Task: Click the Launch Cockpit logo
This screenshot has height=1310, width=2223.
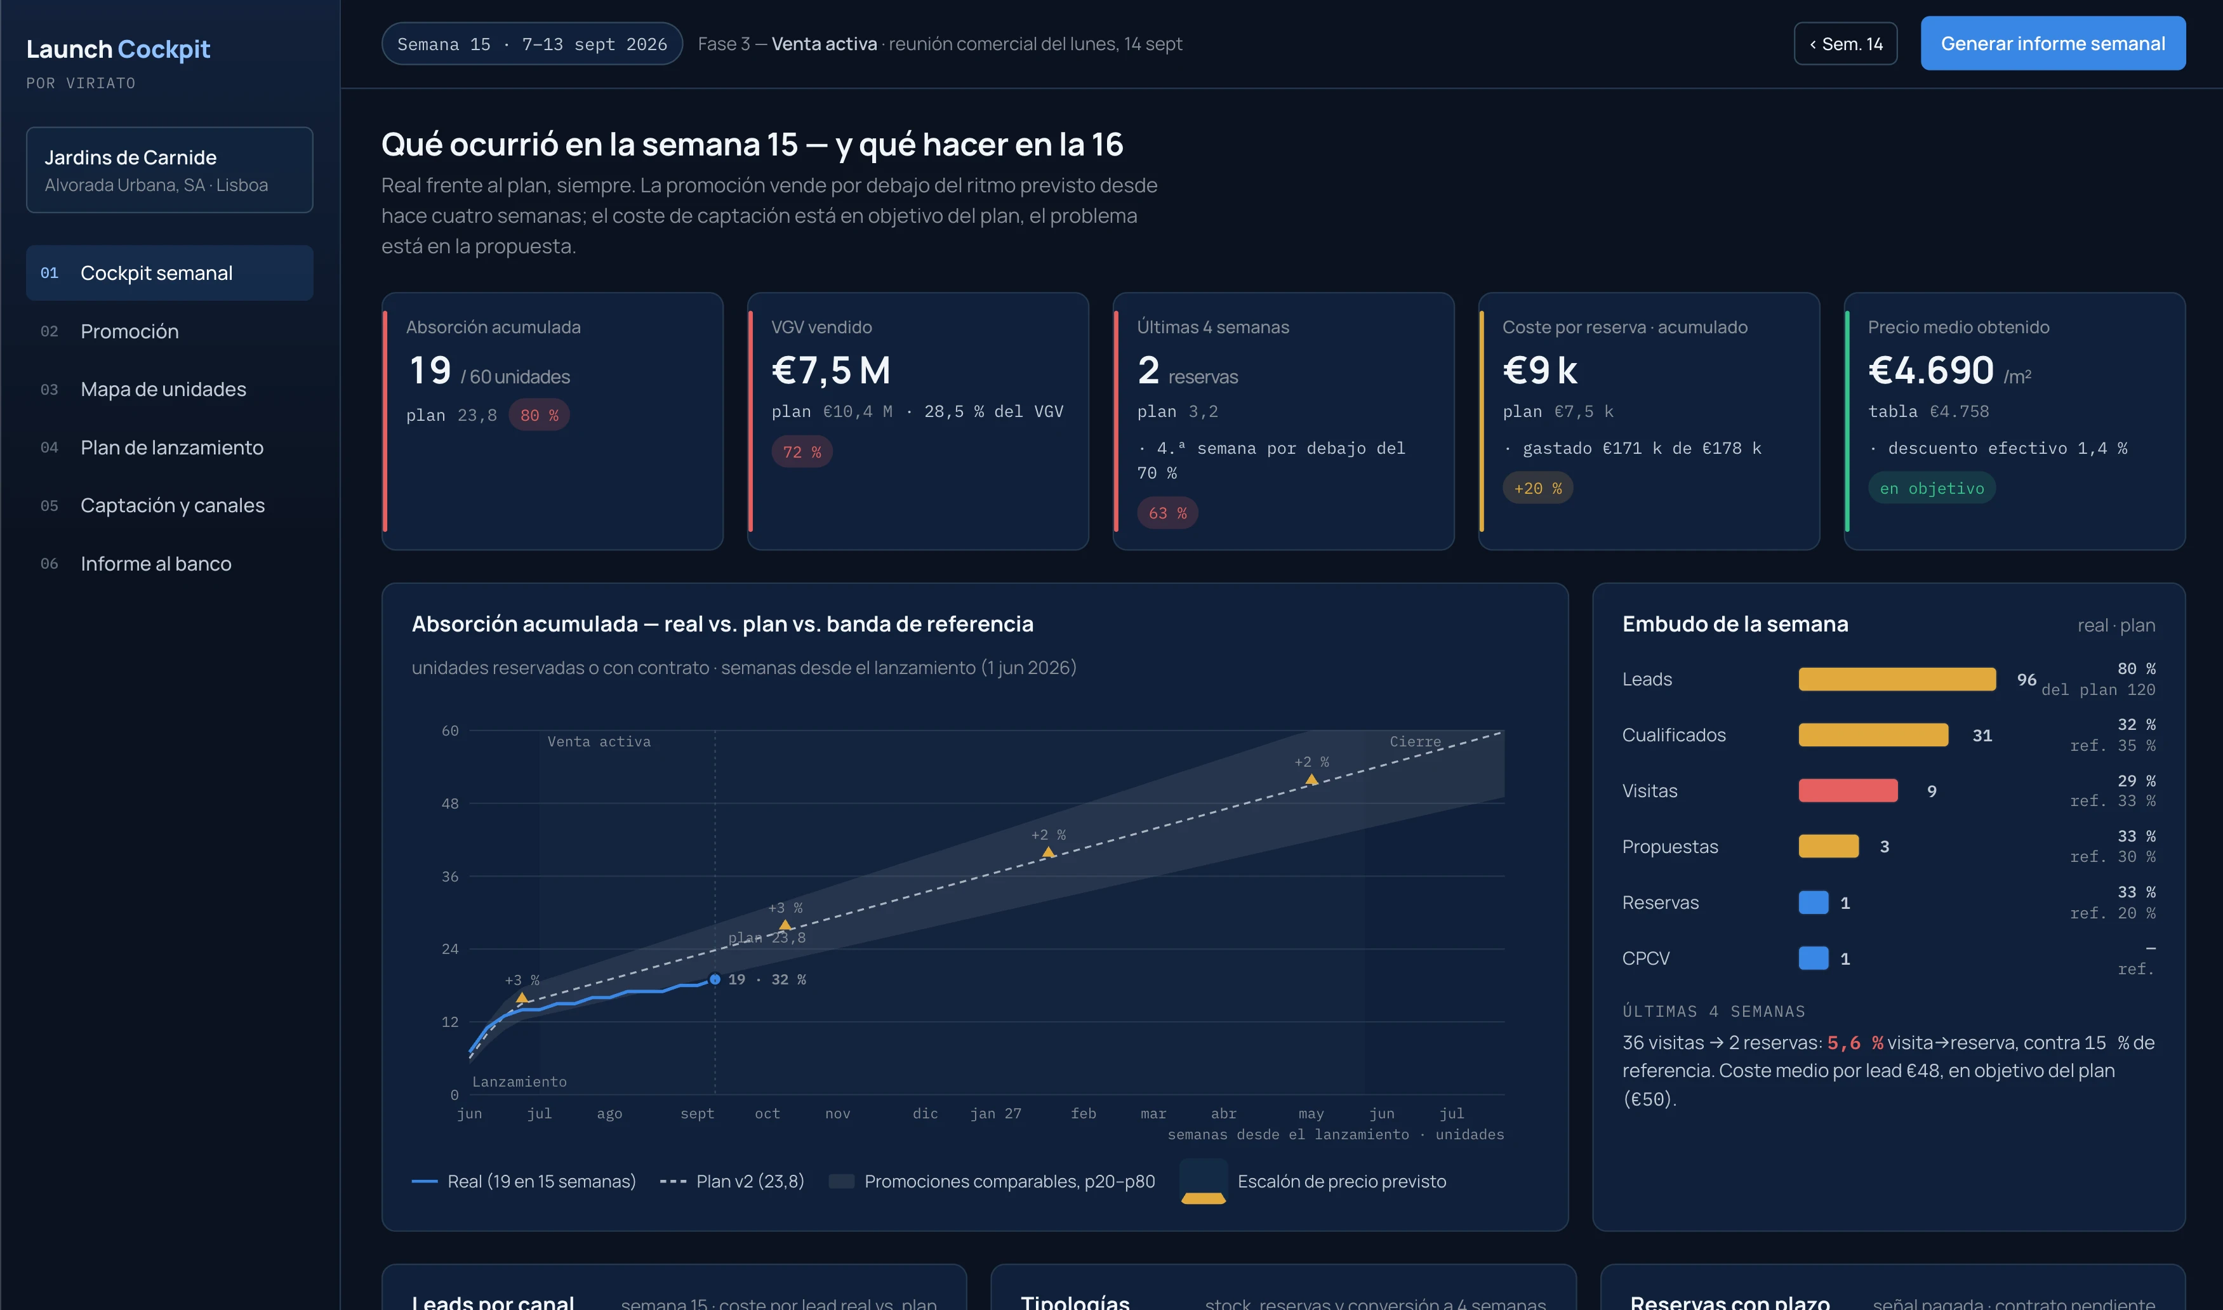Action: click(x=118, y=48)
